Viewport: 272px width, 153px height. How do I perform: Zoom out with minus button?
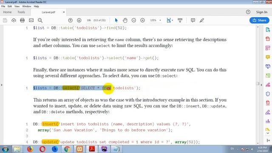tap(134, 20)
